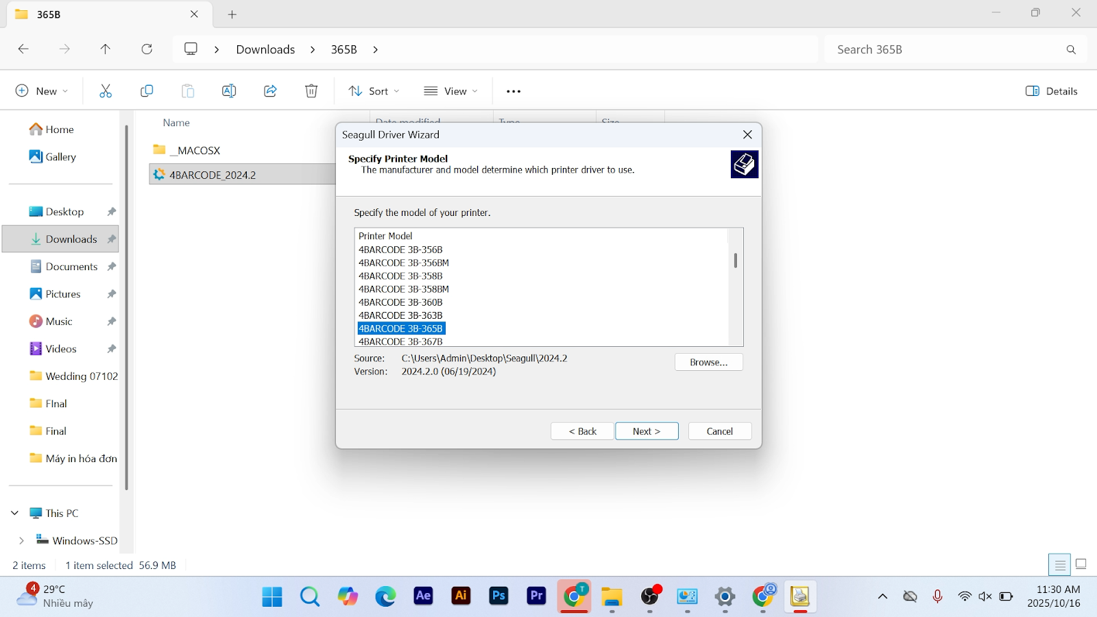This screenshot has height=617, width=1097.
Task: Open the Copilot app from taskbar
Action: [x=348, y=596]
